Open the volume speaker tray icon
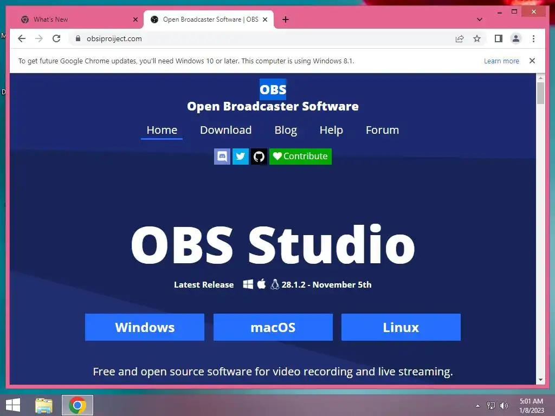Viewport: 555px width, 416px height. point(504,405)
